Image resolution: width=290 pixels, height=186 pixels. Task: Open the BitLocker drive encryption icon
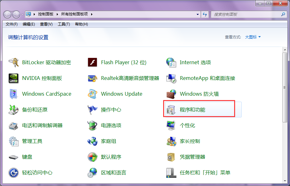point(14,62)
